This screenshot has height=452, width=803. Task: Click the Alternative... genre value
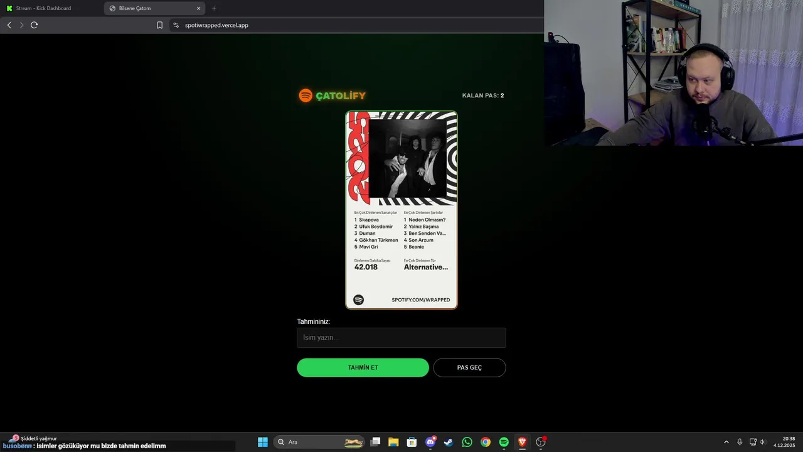point(426,267)
